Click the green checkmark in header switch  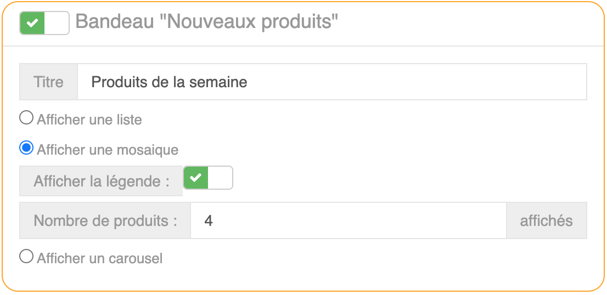tap(32, 23)
